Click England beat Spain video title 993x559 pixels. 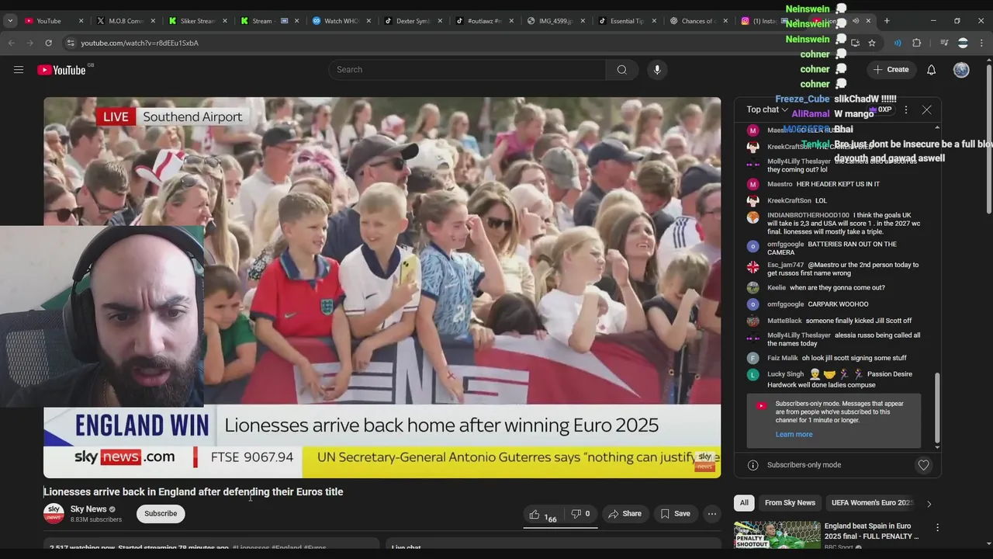click(x=871, y=531)
